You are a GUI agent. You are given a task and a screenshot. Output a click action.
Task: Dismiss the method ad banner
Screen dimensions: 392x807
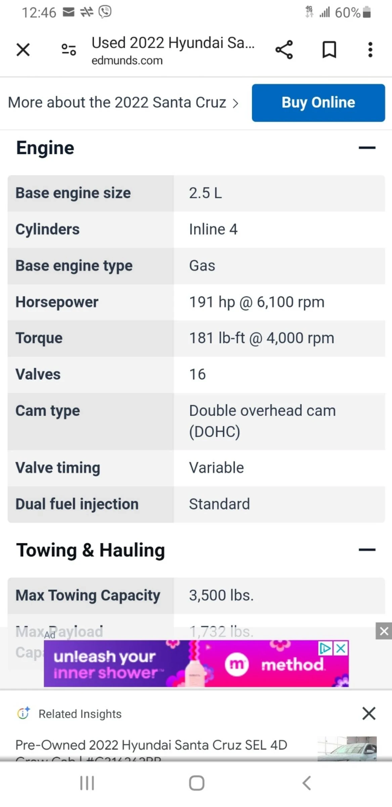pyautogui.click(x=384, y=631)
